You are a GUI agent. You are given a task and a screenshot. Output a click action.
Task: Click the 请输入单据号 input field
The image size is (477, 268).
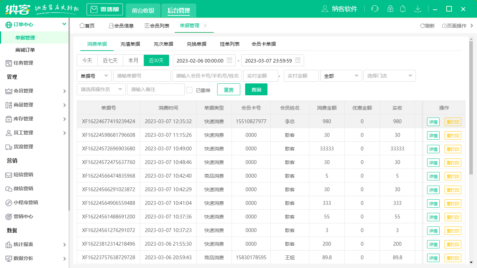click(141, 76)
